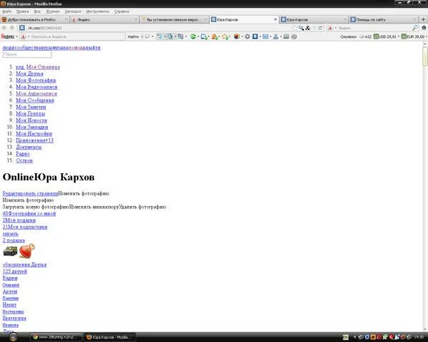Click the Windows Start orb
The height and width of the screenshot is (342, 428).
click(13, 337)
